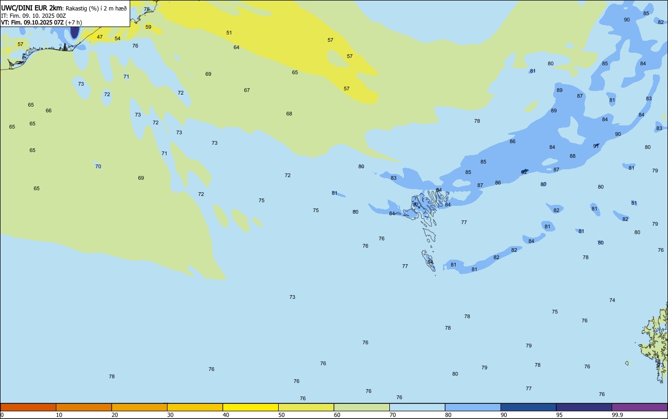The width and height of the screenshot is (668, 419).
Task: Click the pale green 60–70 legend swatch
Action: point(362,407)
